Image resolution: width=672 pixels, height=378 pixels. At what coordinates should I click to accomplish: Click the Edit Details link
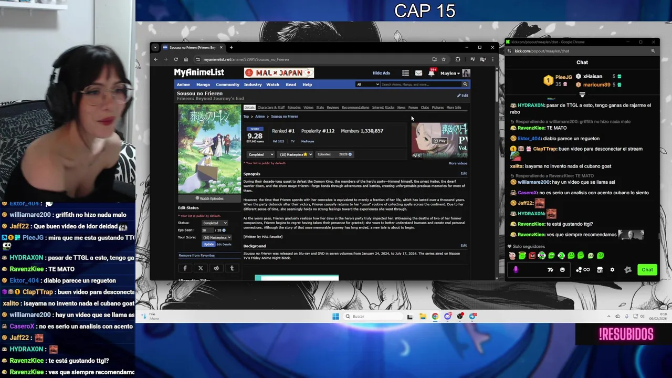coord(224,245)
